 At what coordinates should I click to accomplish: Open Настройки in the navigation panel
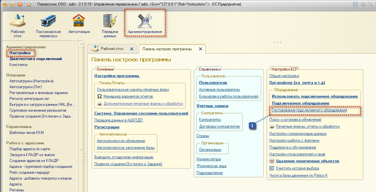click(x=20, y=53)
